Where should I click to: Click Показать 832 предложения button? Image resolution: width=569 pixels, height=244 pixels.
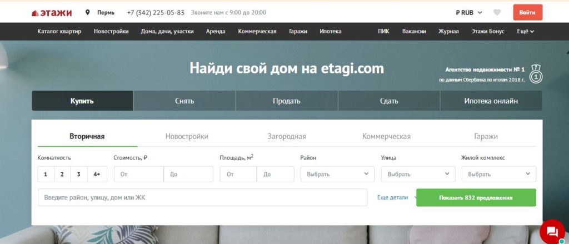click(476, 197)
